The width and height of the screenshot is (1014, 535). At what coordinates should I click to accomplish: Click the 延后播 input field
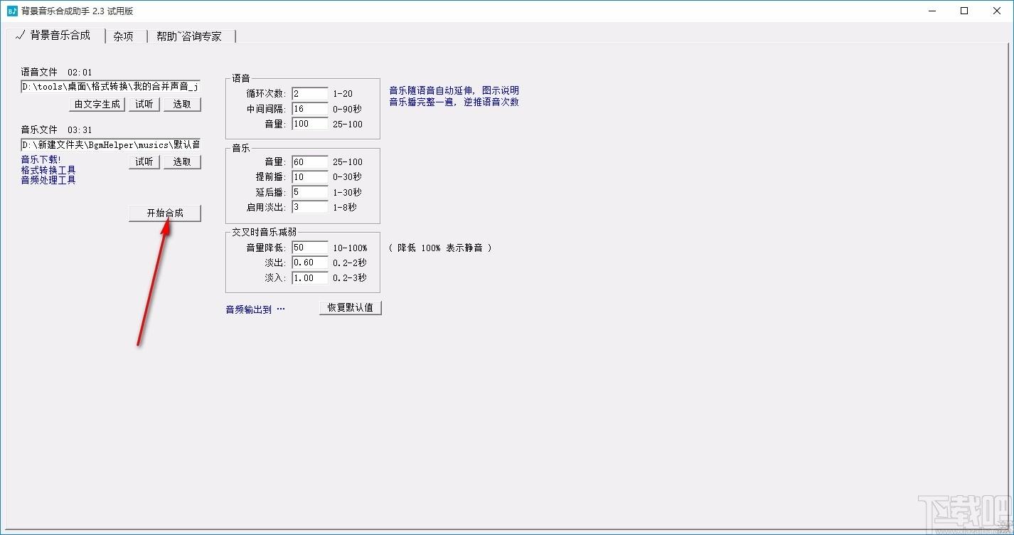pyautogui.click(x=310, y=192)
